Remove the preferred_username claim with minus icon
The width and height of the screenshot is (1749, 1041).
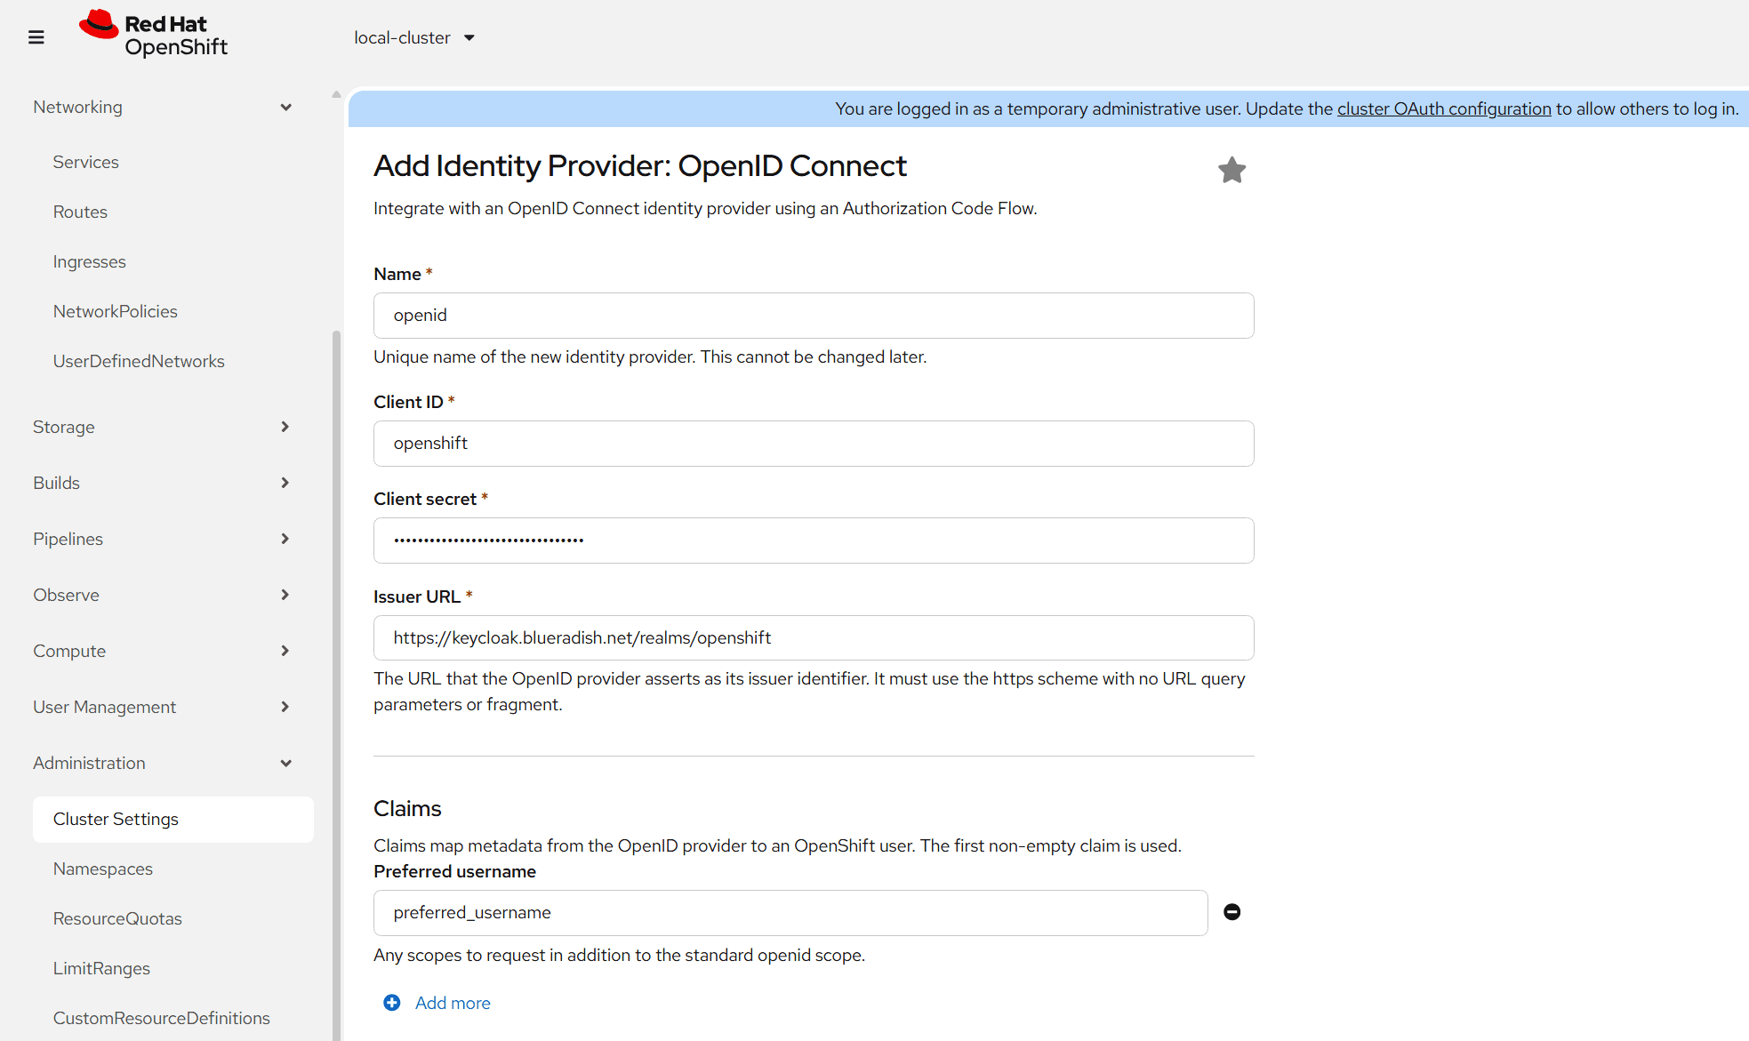[x=1232, y=912]
